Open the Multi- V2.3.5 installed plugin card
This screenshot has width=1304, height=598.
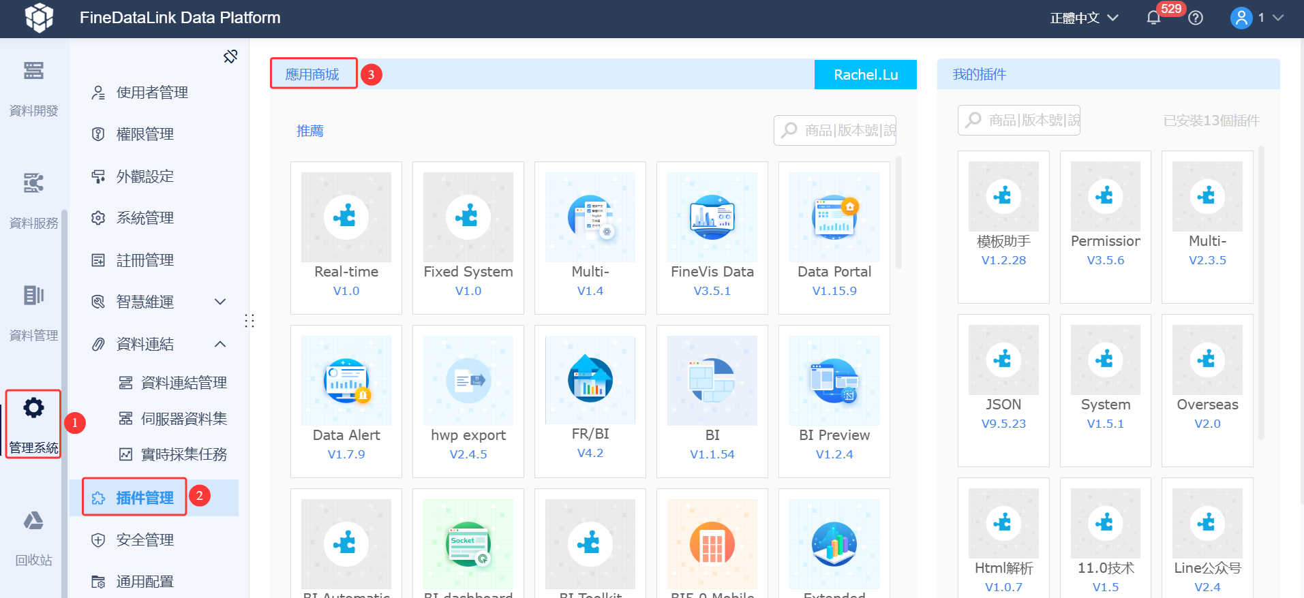[x=1207, y=227]
